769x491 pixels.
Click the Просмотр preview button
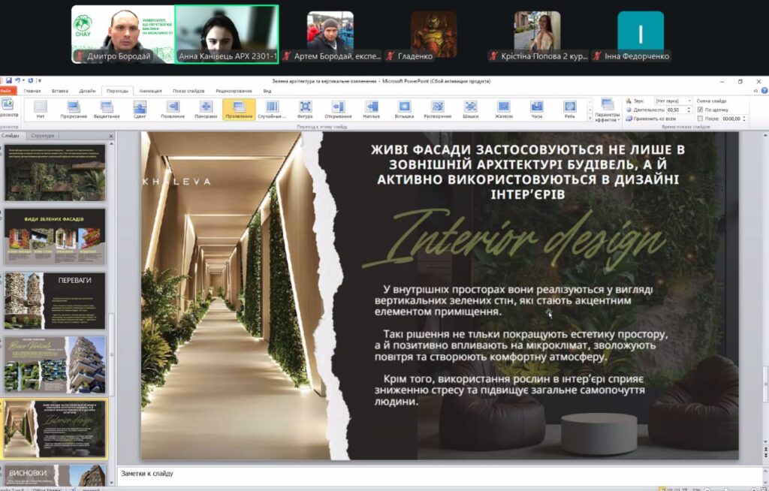tap(8, 108)
